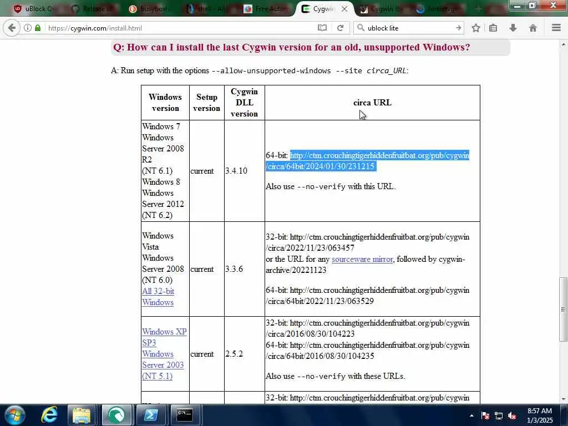Viewport: 568px width, 426px height.
Task: Open the hamburger menu
Action: click(x=556, y=28)
